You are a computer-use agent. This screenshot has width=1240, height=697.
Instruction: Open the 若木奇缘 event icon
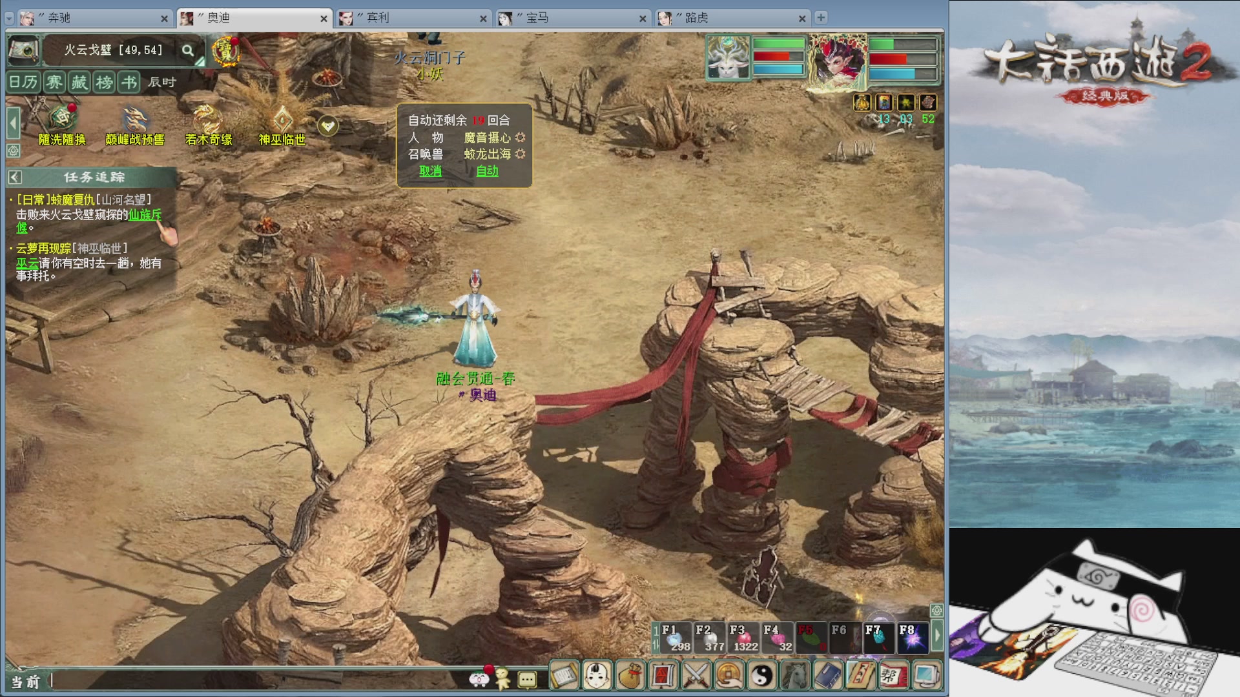pos(209,126)
